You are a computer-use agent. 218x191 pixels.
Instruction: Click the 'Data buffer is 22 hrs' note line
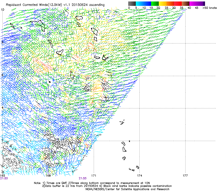[x=107, y=186]
